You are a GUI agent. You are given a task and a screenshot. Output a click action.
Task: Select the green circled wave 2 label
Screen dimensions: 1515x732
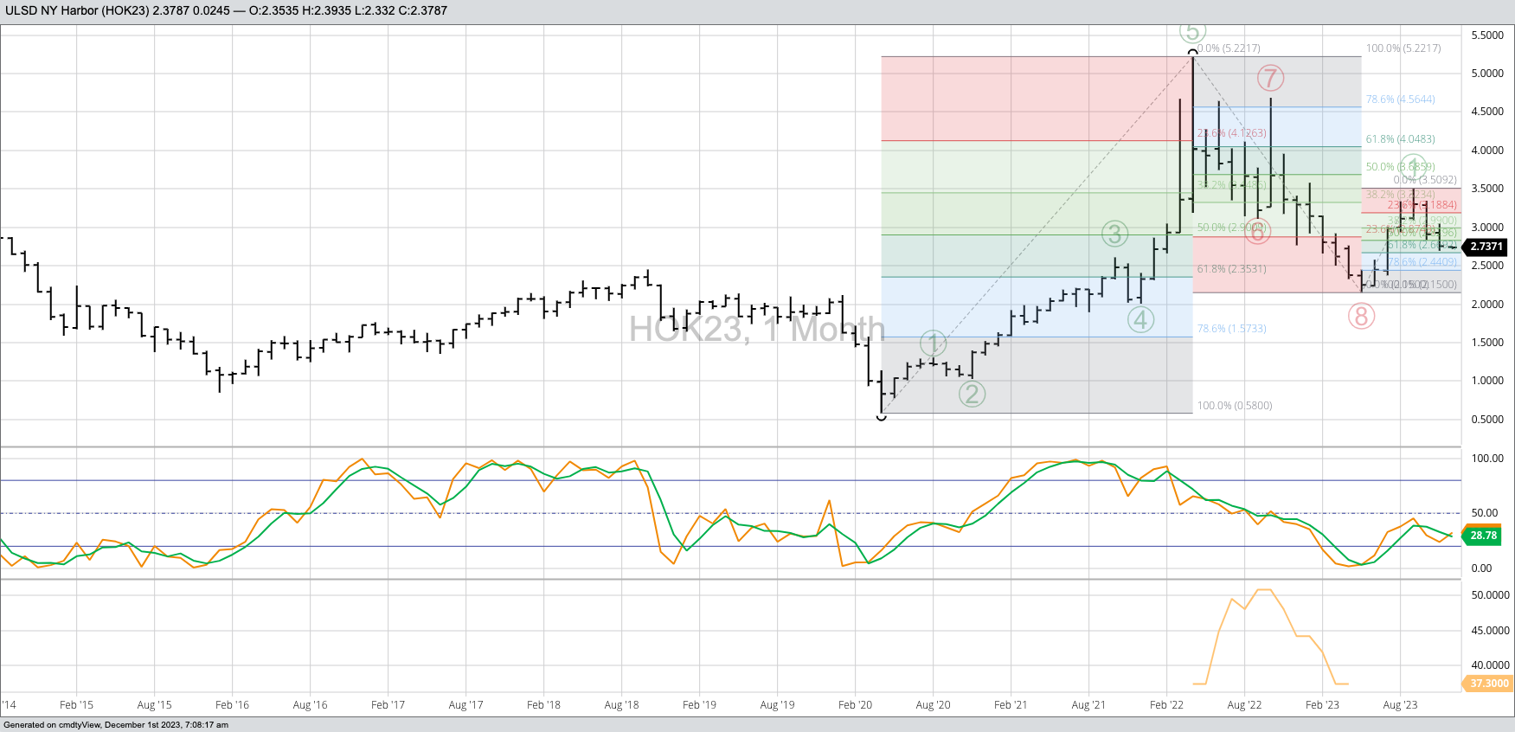click(x=972, y=394)
